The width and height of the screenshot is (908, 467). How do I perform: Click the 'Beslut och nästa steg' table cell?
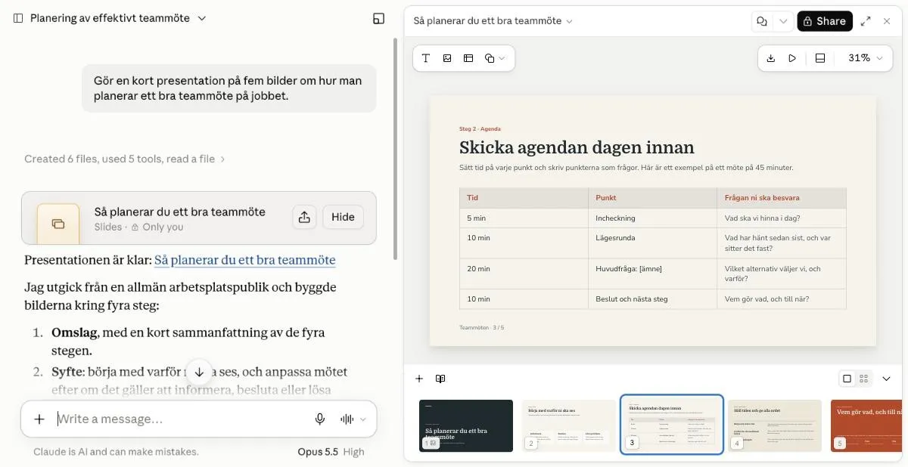[x=652, y=299]
